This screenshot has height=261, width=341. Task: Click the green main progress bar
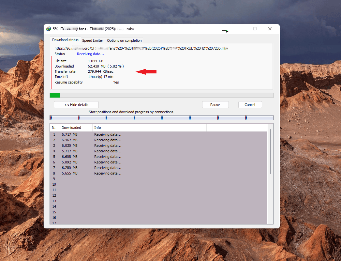pyautogui.click(x=55, y=95)
